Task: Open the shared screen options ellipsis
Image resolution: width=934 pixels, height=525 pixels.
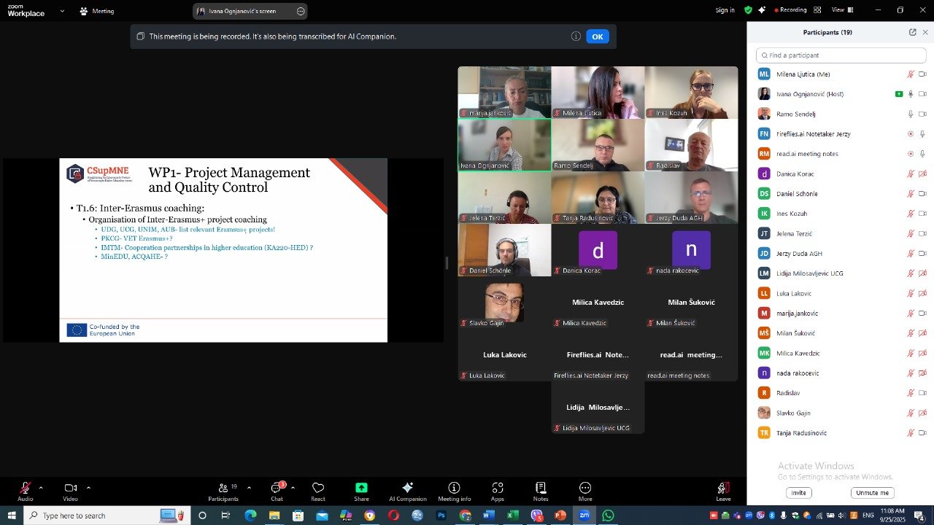Action: coord(301,11)
